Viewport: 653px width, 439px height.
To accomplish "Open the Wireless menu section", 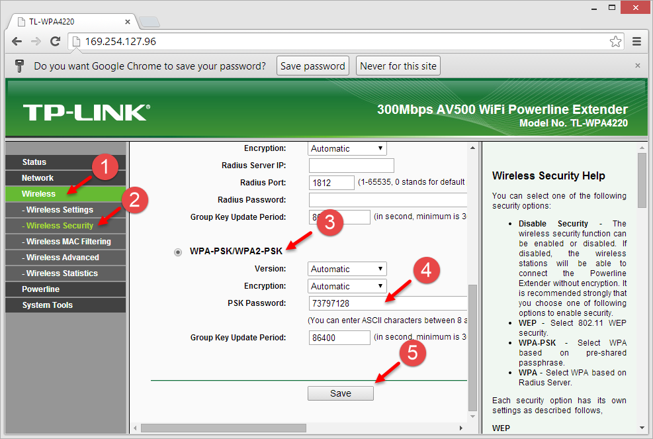I will tap(65, 194).
